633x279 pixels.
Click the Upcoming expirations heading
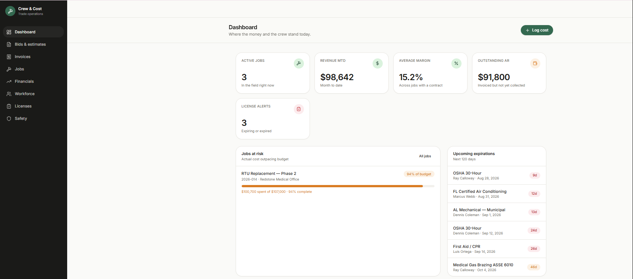click(474, 154)
